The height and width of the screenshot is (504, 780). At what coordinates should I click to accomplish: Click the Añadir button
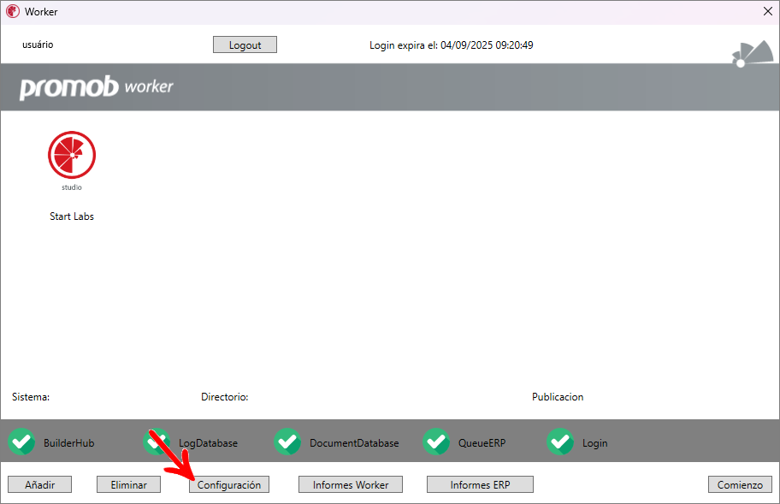point(40,484)
